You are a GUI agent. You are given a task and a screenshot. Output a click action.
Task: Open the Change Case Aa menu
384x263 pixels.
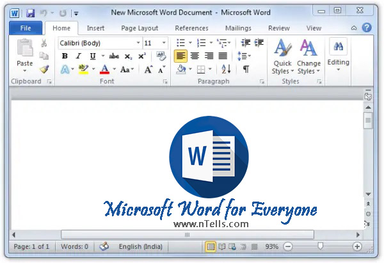tap(127, 70)
